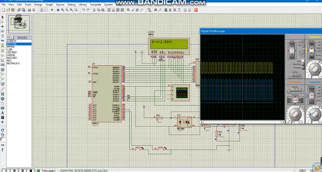Click the vertical mirror arrow icon
The image size is (322, 172).
[x=3, y=150]
